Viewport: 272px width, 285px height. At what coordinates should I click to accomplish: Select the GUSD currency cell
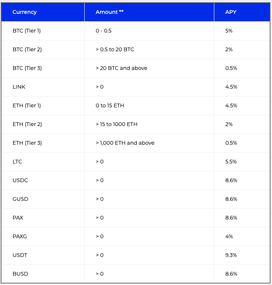click(20, 199)
